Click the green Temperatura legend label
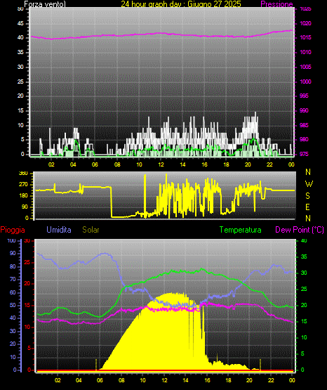 click(x=241, y=230)
